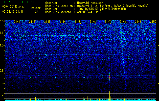Click the 2149 time marker

(138, 22)
